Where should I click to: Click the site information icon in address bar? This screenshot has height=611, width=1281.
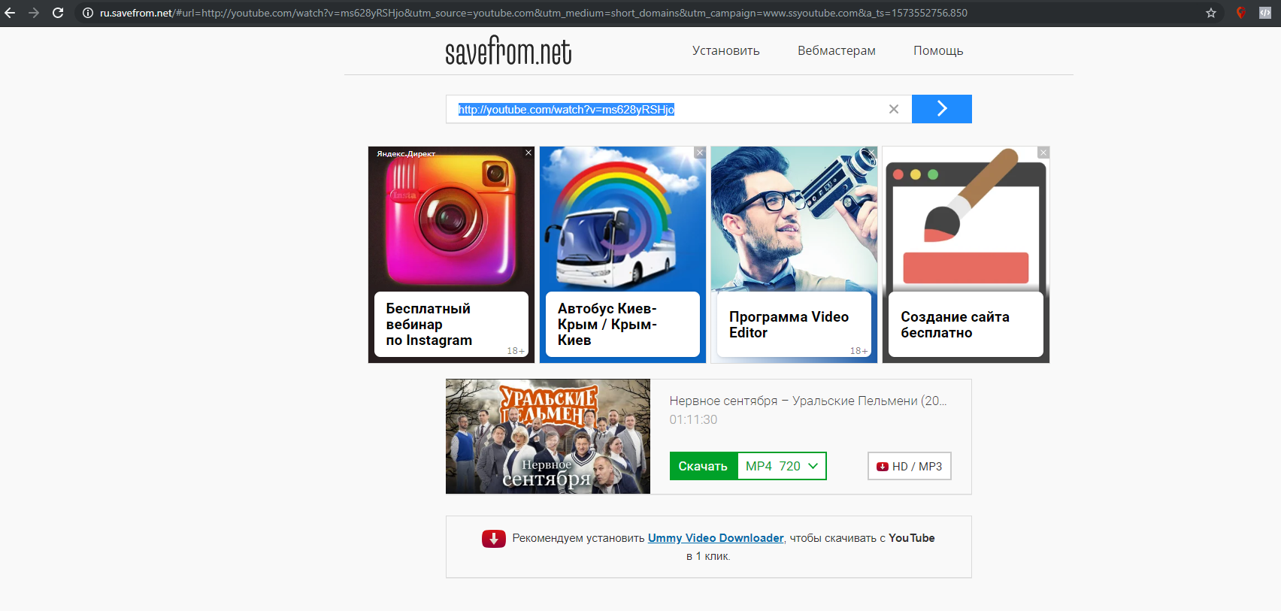click(x=88, y=13)
